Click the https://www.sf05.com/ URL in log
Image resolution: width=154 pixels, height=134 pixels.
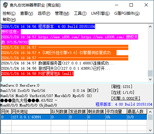pyautogui.click(x=59, y=37)
